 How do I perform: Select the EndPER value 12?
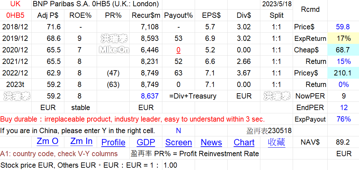point(343,107)
